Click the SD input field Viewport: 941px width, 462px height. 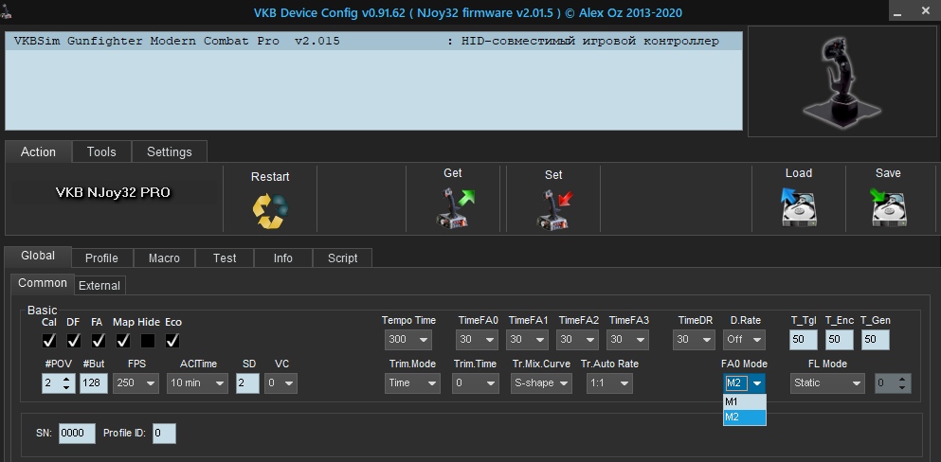coord(248,382)
